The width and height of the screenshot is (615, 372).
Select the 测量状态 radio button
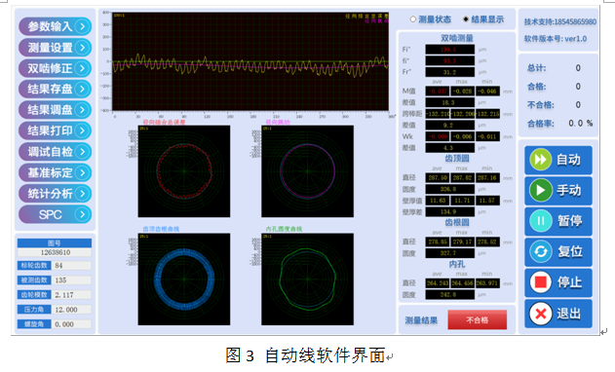click(412, 19)
